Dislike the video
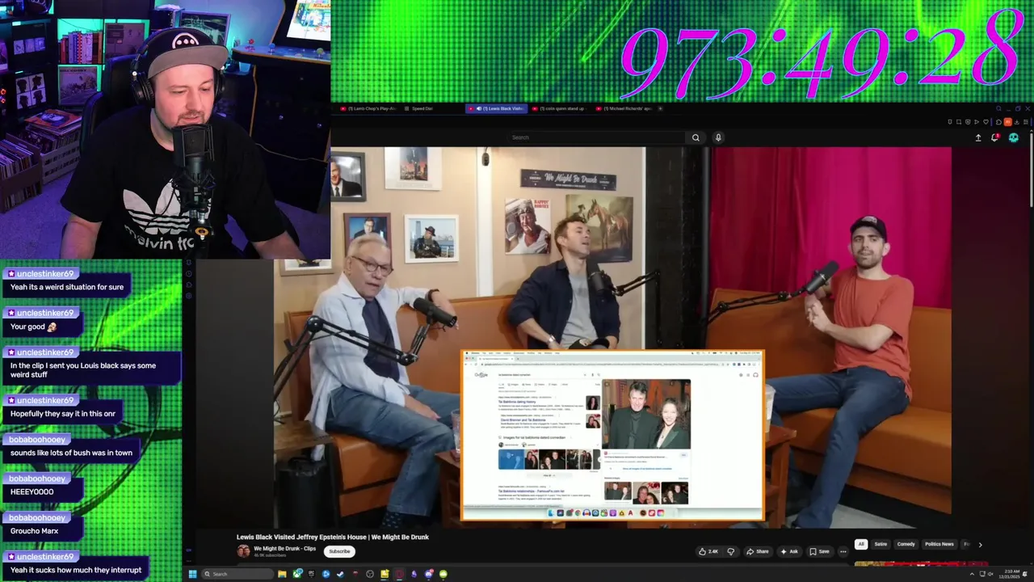The height and width of the screenshot is (582, 1034). coord(731,551)
